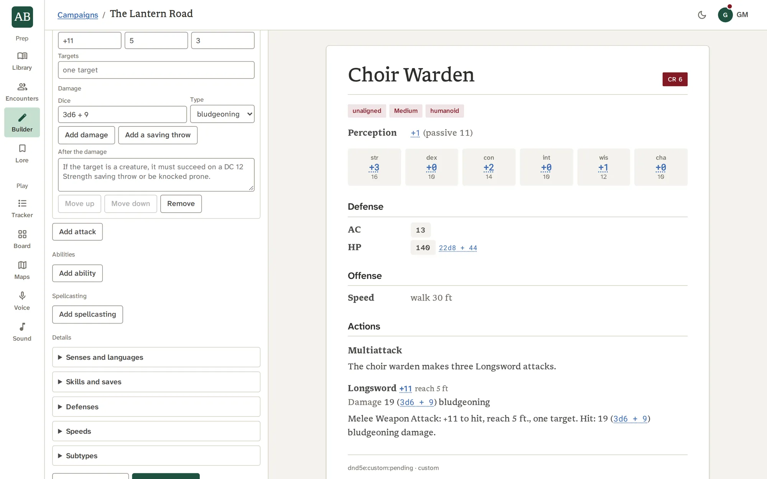
Task: Open the damage Type bludgeoning dropdown
Action: [x=222, y=114]
